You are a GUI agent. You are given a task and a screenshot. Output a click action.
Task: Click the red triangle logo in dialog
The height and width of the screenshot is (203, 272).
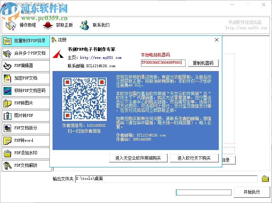pos(58,54)
